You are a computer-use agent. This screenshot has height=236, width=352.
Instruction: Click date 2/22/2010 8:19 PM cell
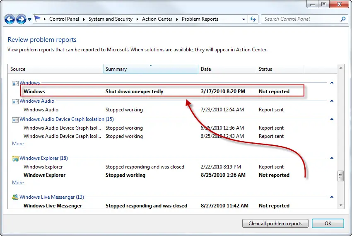(x=221, y=167)
